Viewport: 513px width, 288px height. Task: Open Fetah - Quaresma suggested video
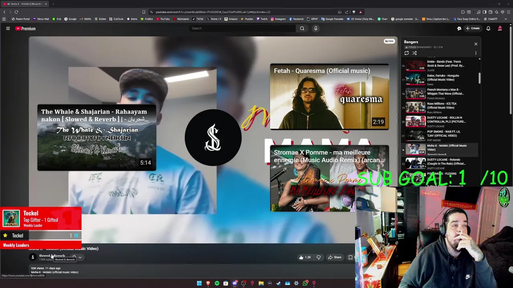[x=329, y=96]
